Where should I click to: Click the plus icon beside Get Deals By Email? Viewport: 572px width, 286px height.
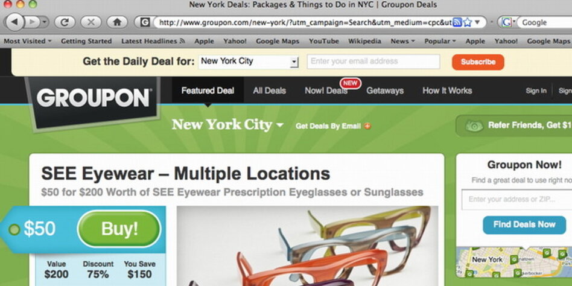(367, 126)
